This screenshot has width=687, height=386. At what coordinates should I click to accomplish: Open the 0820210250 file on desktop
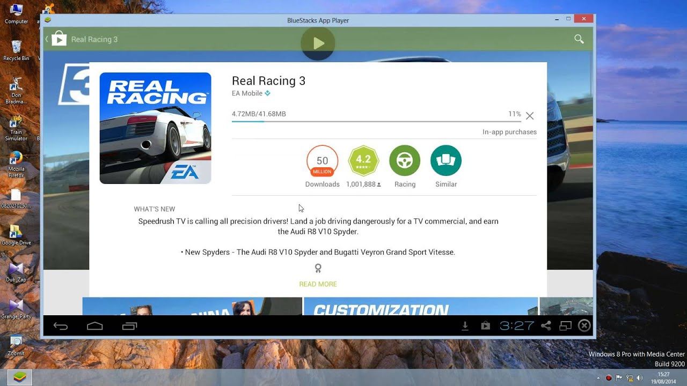click(16, 198)
